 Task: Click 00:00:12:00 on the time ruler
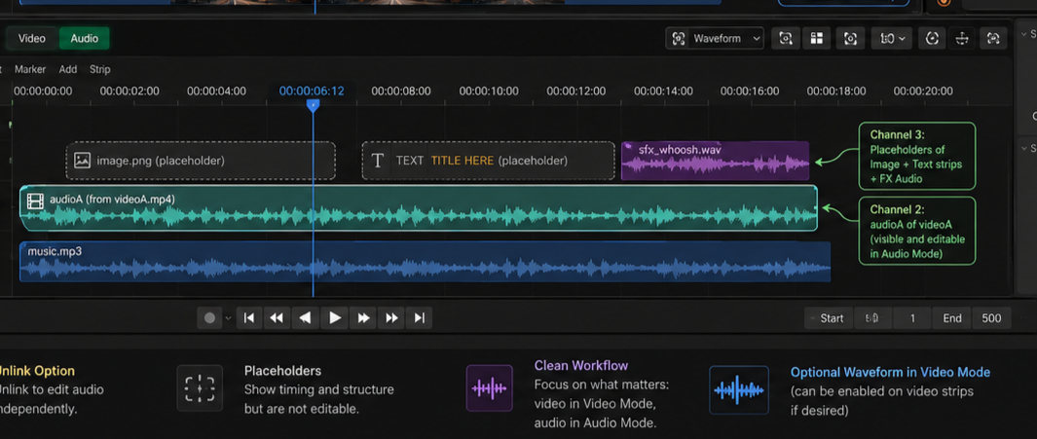[576, 91]
